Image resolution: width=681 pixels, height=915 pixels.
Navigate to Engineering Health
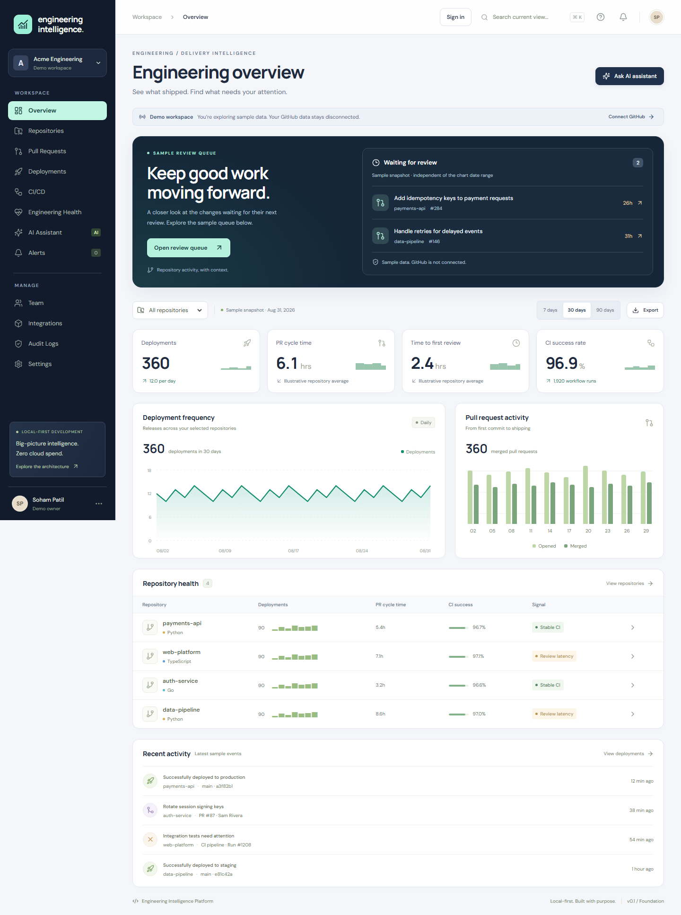[x=57, y=212]
